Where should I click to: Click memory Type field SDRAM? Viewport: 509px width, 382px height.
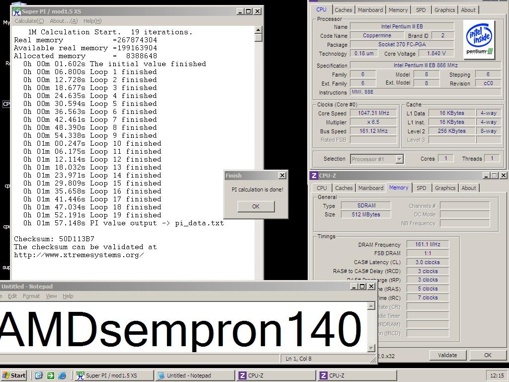pos(366,205)
